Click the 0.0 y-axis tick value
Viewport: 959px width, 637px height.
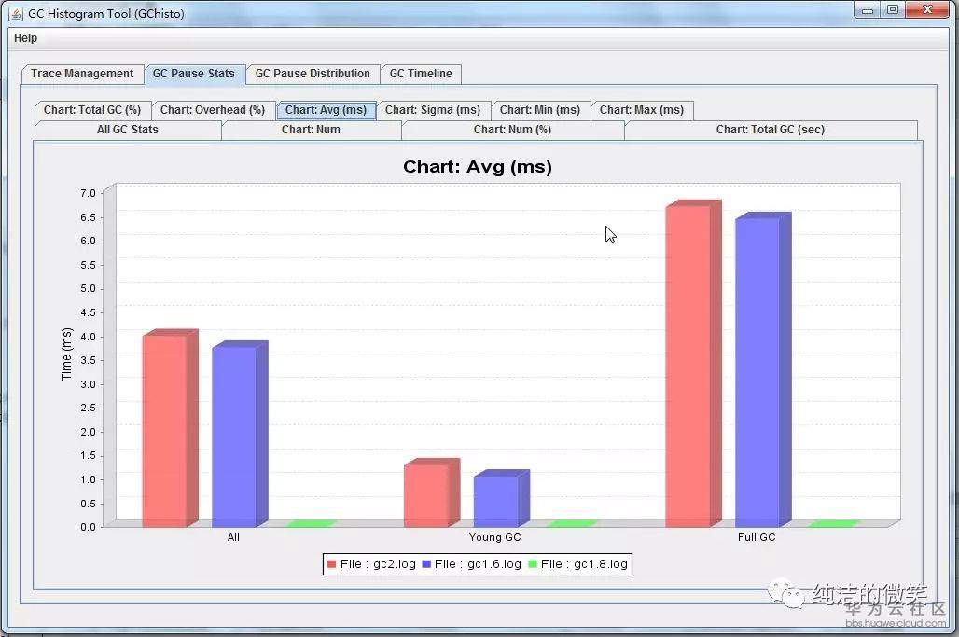click(x=88, y=527)
